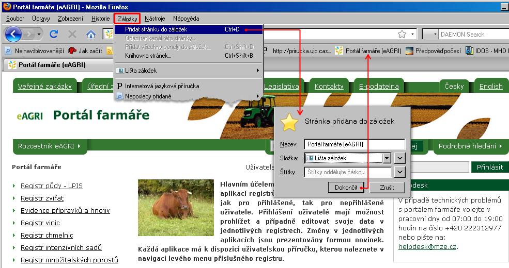Open the Nástroje menu
Viewport: 509px width, 268px height.
155,19
